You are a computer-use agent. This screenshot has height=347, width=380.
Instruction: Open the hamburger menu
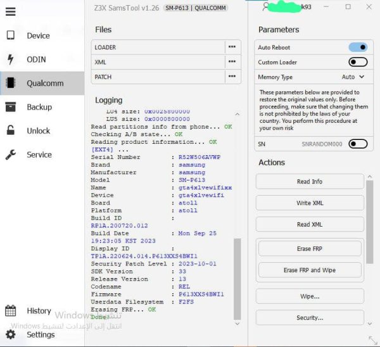(x=10, y=11)
